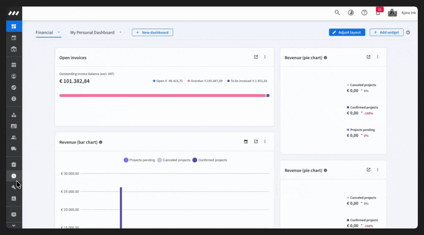Viewport: 424px width, 235px height.
Task: Toggle Confirmed projects legend in bar chart
Action: click(210, 160)
